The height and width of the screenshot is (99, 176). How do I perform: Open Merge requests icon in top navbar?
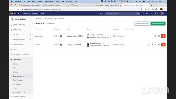pyautogui.click(x=147, y=13)
